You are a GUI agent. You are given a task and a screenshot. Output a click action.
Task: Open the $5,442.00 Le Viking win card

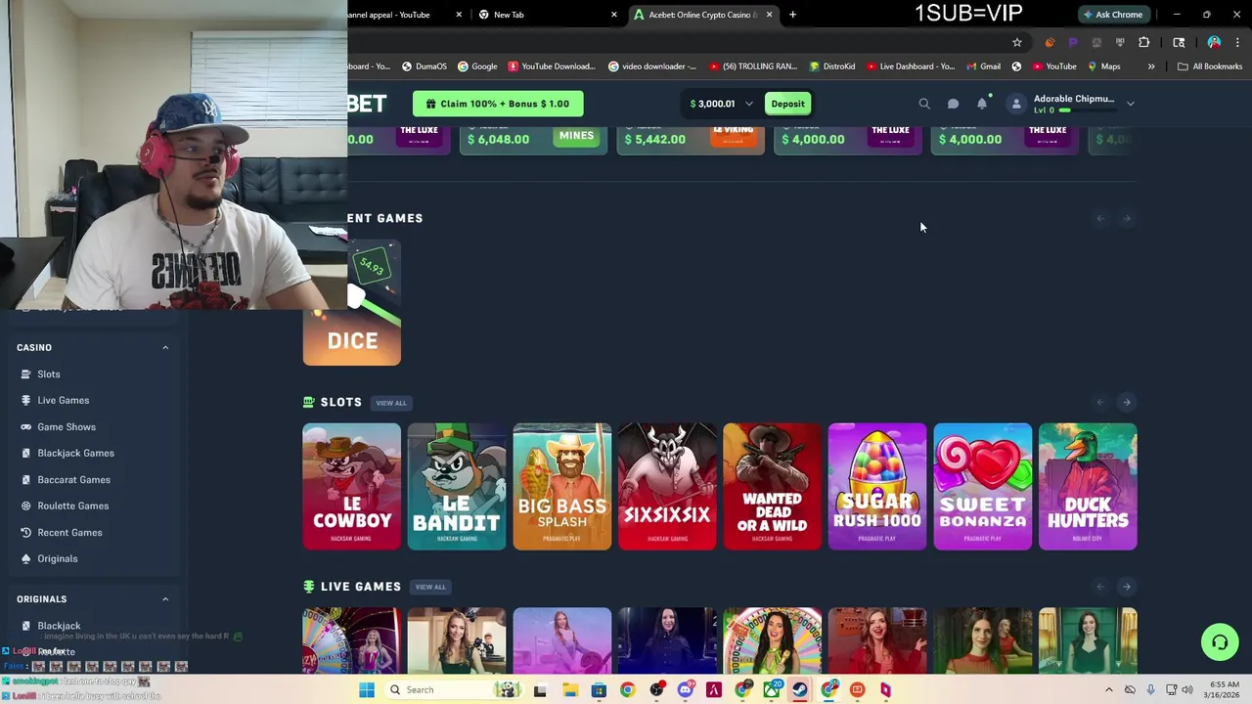point(691,140)
